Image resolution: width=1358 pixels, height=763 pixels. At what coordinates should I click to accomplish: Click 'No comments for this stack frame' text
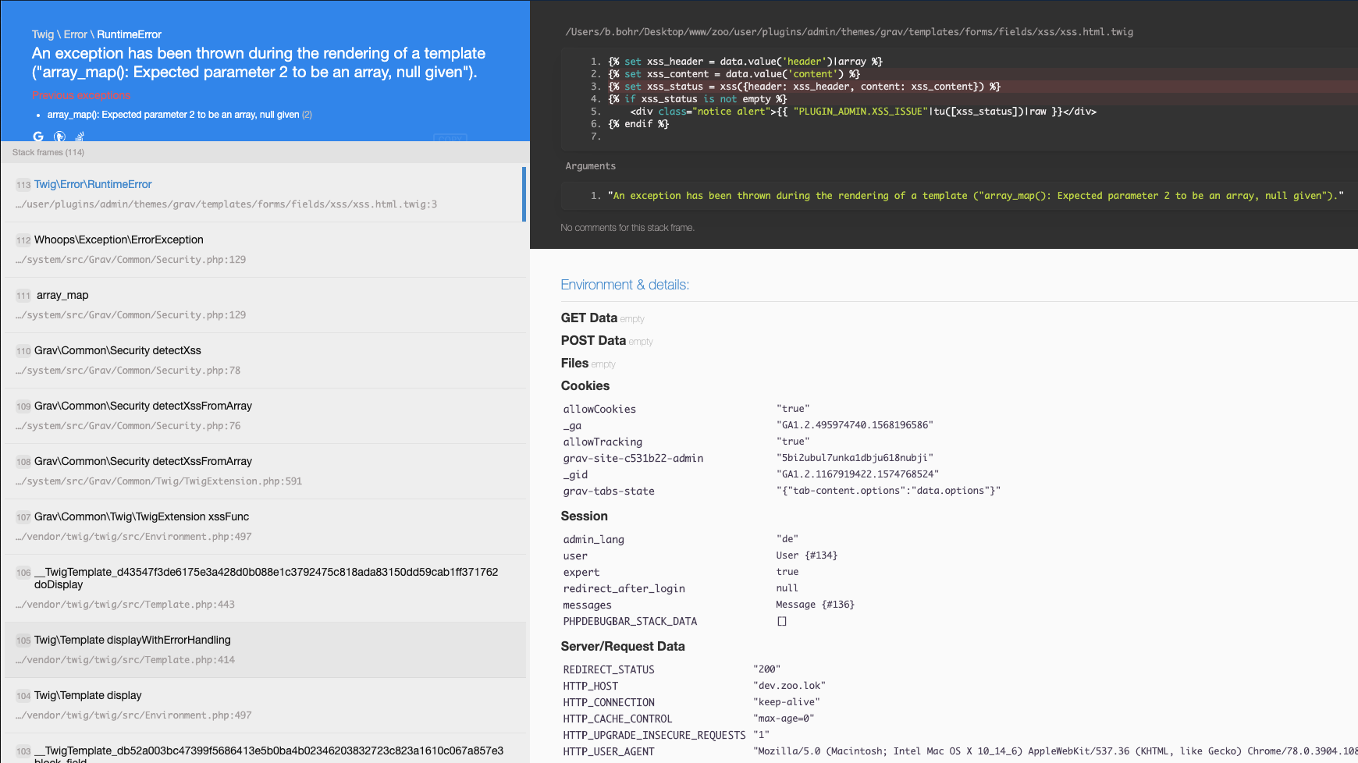click(x=627, y=228)
